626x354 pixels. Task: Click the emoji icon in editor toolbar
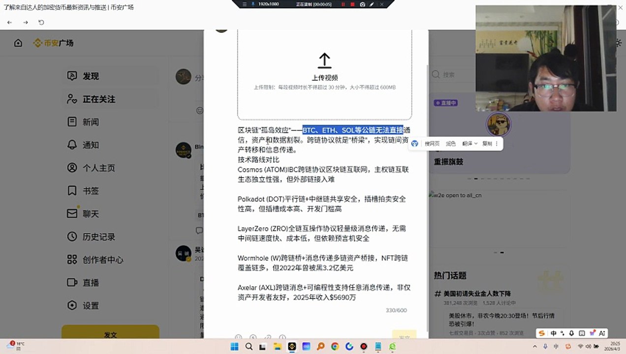[239, 337]
